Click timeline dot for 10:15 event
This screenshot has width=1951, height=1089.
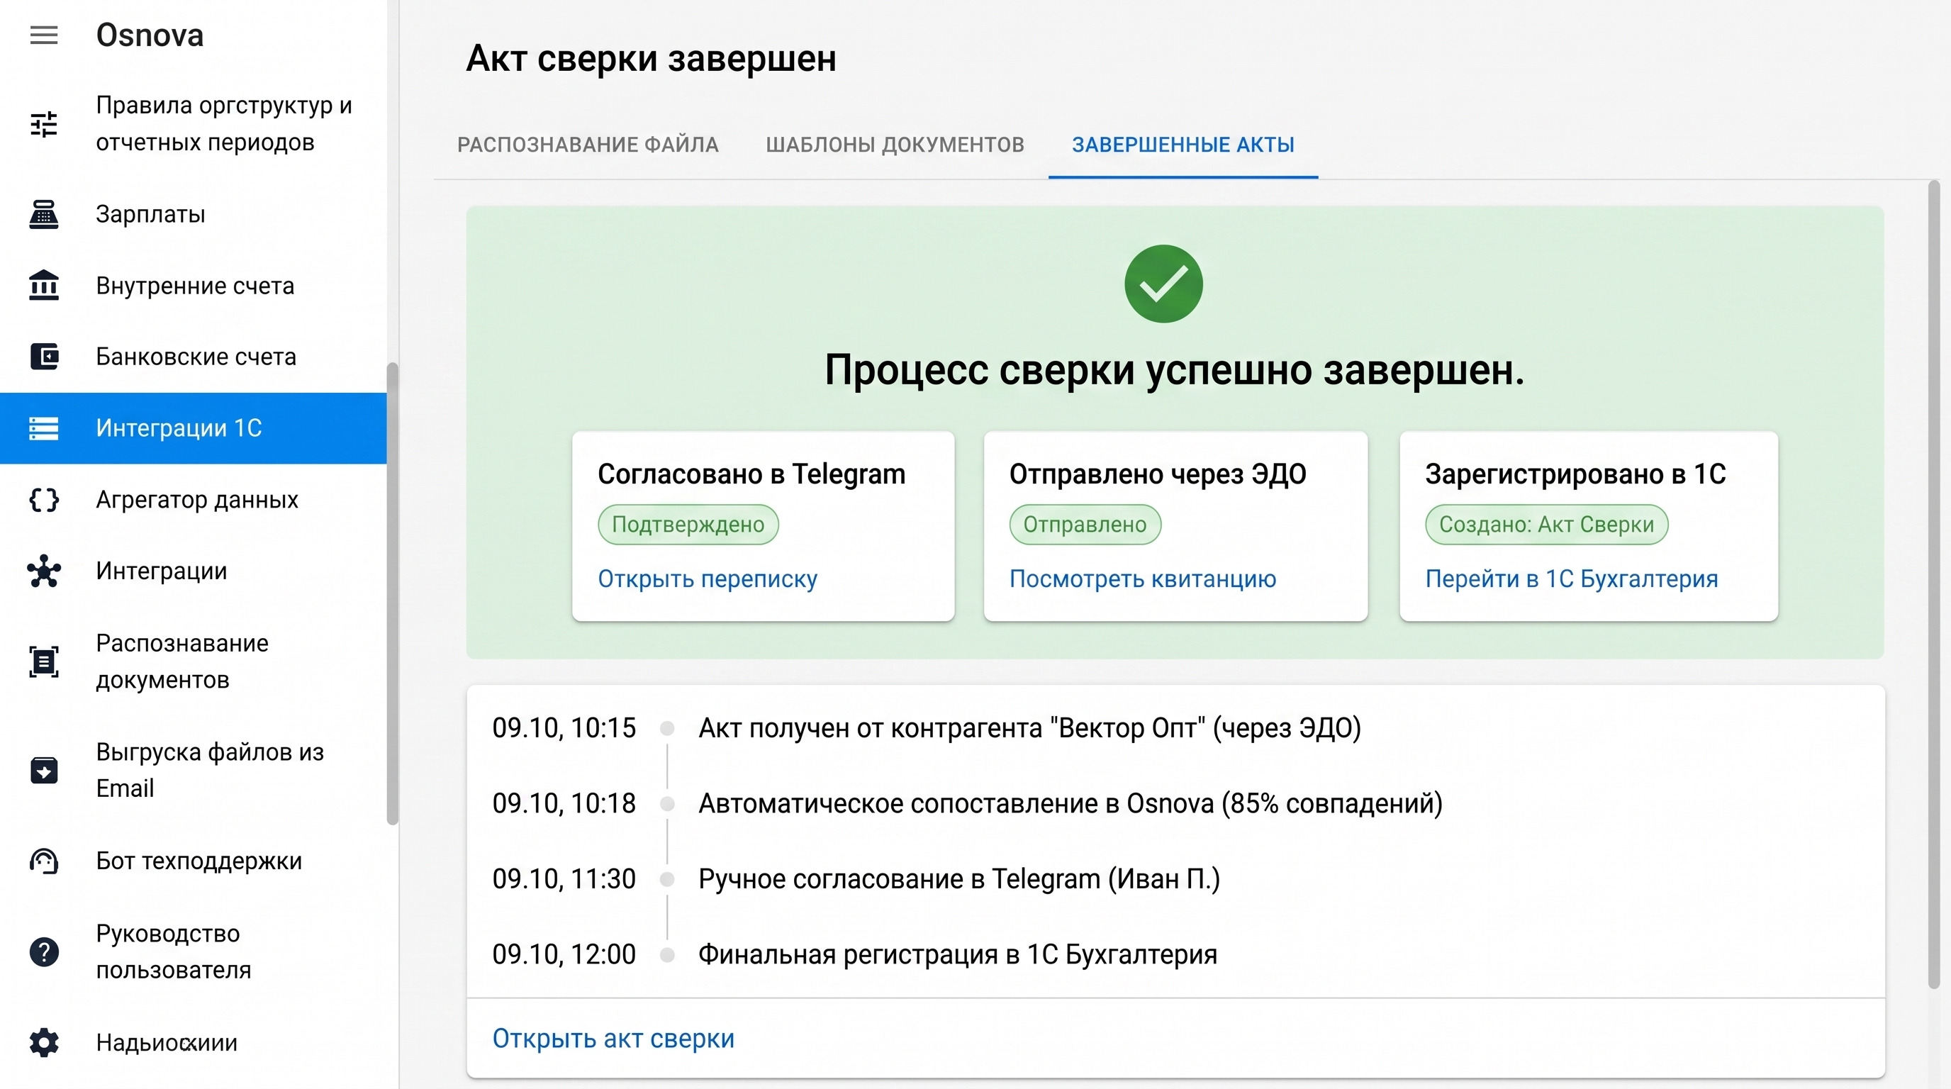[667, 729]
